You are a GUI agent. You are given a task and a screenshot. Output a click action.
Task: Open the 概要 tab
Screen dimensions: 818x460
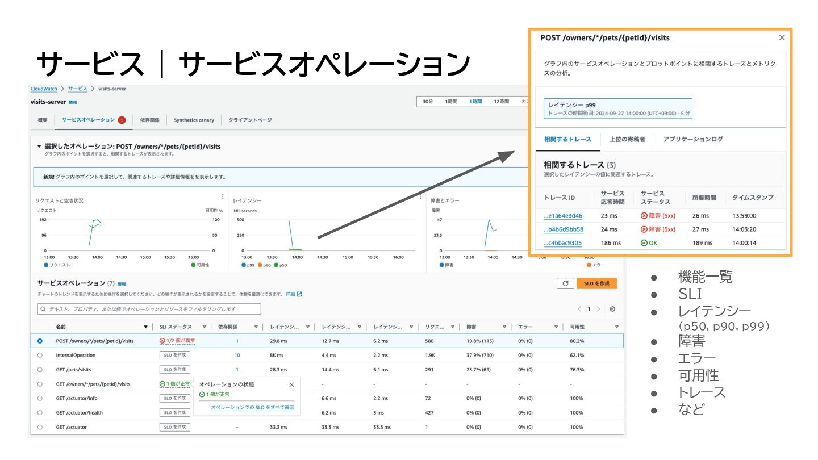(43, 120)
